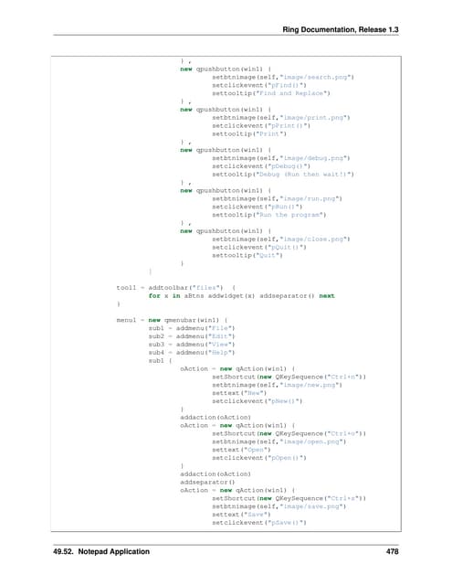The height and width of the screenshot is (585, 452).
Task: Click the "for x in aBtns" loop line
Action: [241, 296]
